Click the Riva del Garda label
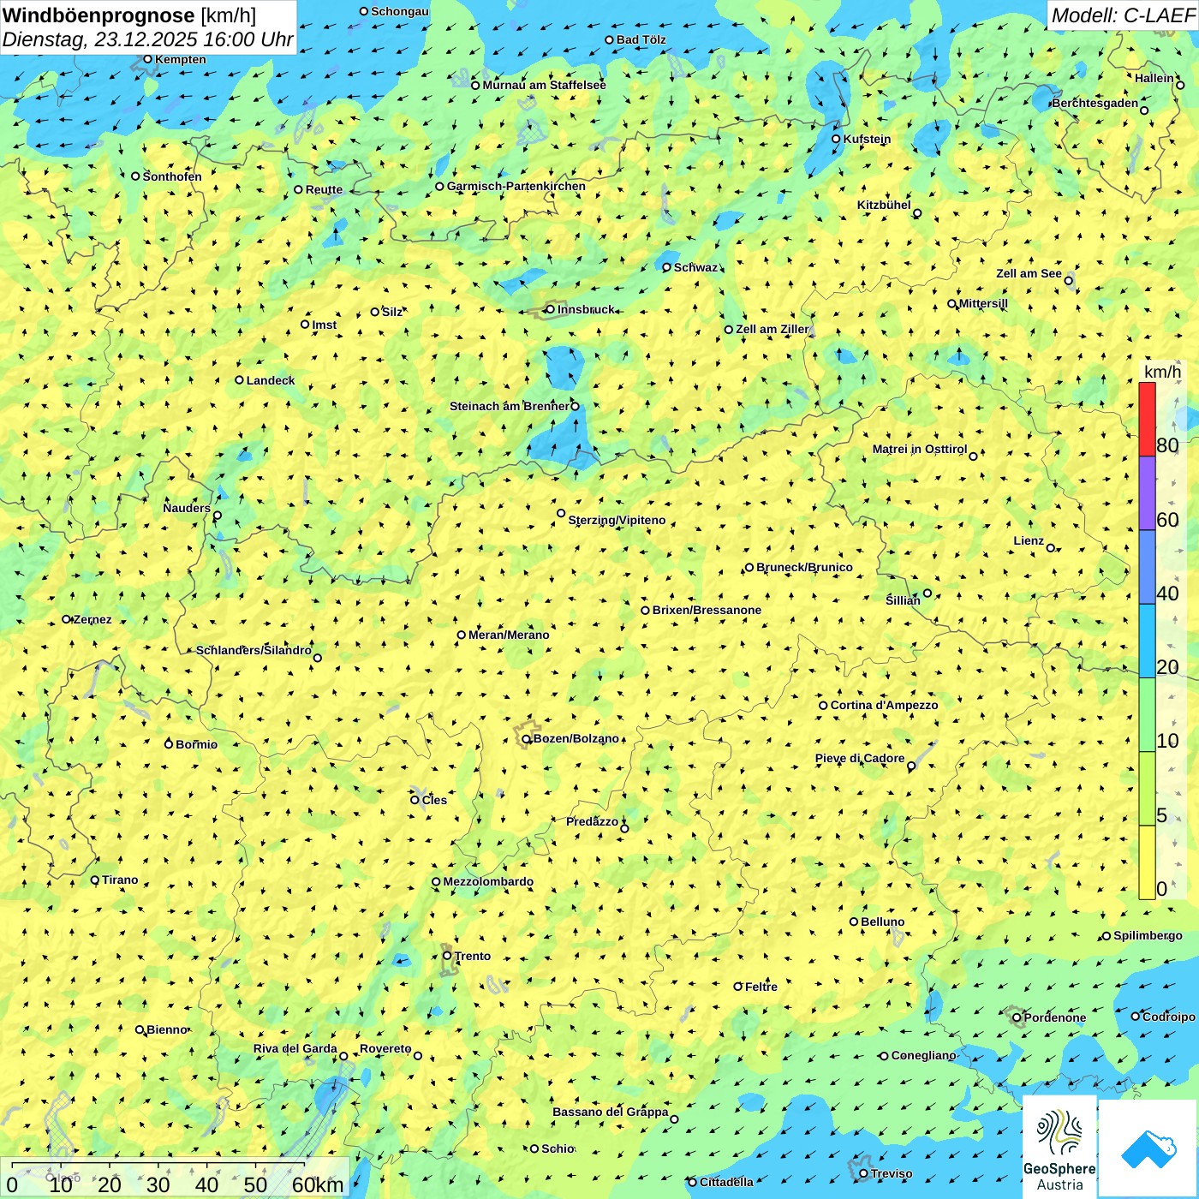This screenshot has height=1199, width=1199. pyautogui.click(x=295, y=1048)
